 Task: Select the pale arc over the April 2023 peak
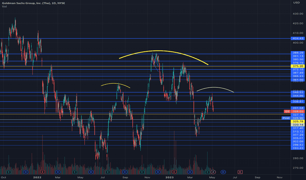215,87
